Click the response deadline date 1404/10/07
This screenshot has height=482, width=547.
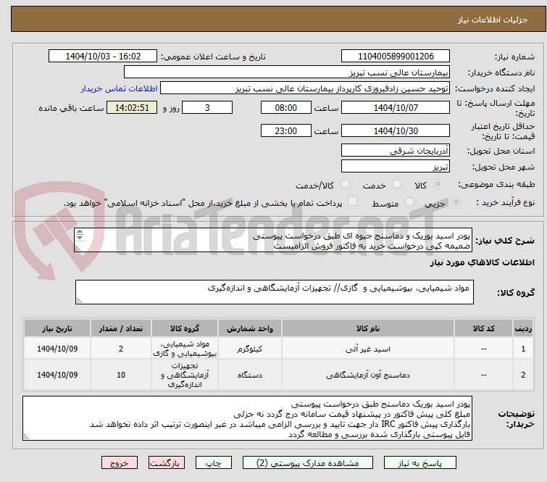[x=396, y=107]
